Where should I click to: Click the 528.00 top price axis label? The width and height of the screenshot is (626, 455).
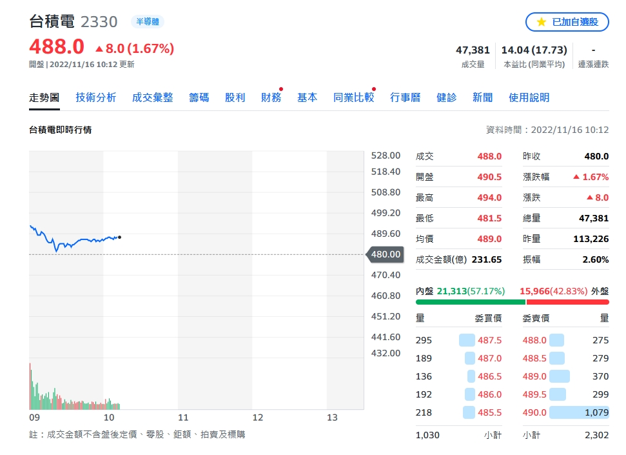tap(386, 156)
